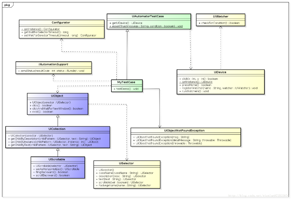The image size is (291, 199).
Task: Click getUDevice() : UiDevice method
Action: (x=126, y=23)
